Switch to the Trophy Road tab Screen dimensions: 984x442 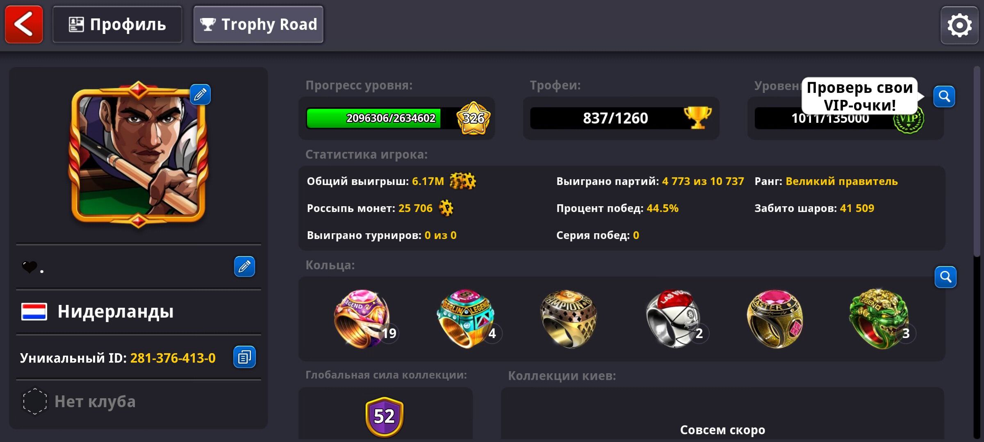coord(258,25)
